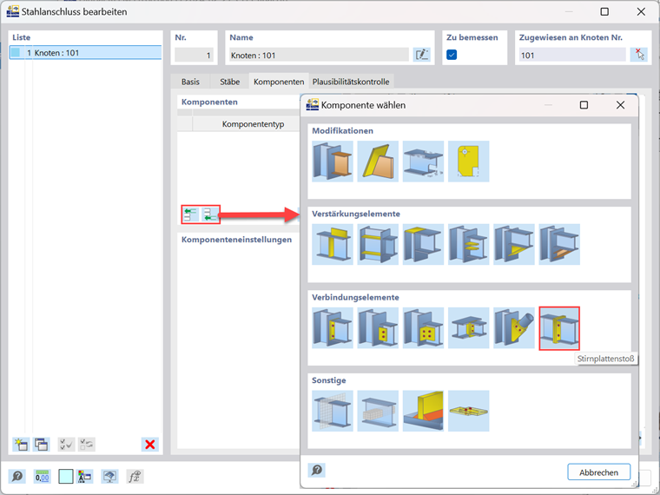Open help in the Stahlanschluss bearbeiten bottom toolbar

coord(17,477)
